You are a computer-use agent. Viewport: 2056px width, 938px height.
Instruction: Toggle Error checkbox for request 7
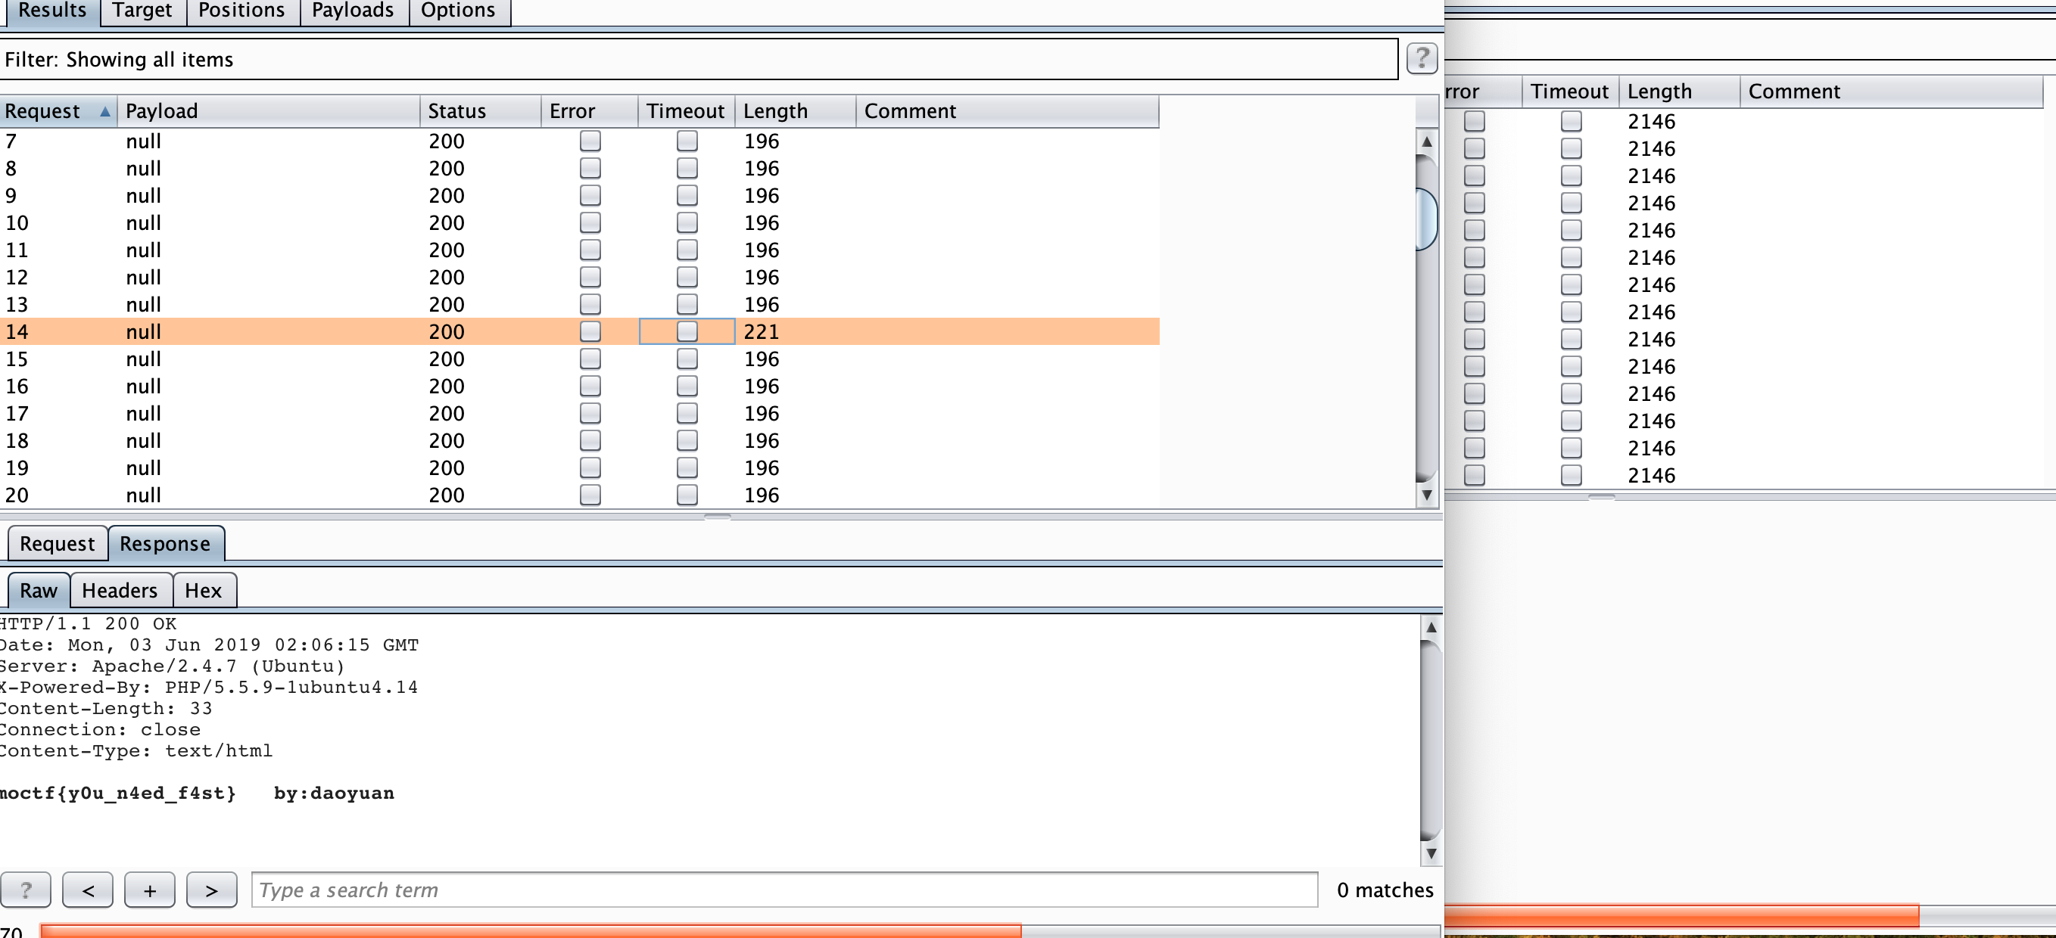pos(590,141)
